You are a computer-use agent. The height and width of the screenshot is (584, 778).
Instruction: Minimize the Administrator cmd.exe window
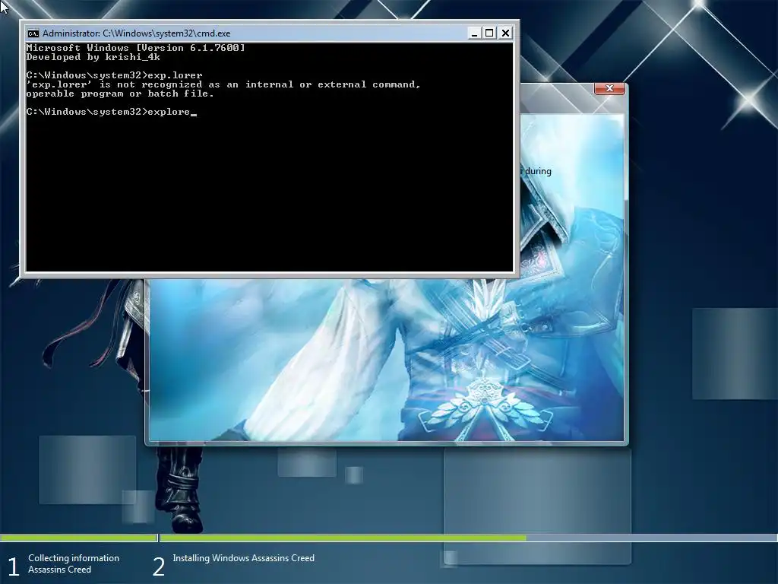click(x=474, y=33)
